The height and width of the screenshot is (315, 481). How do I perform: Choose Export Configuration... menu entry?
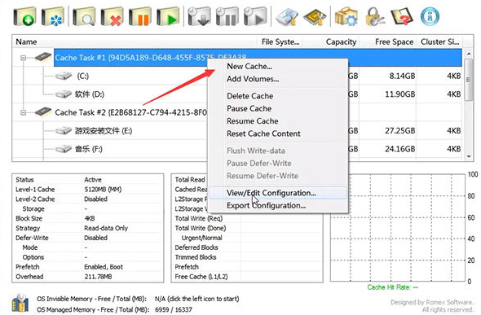[x=278, y=205]
